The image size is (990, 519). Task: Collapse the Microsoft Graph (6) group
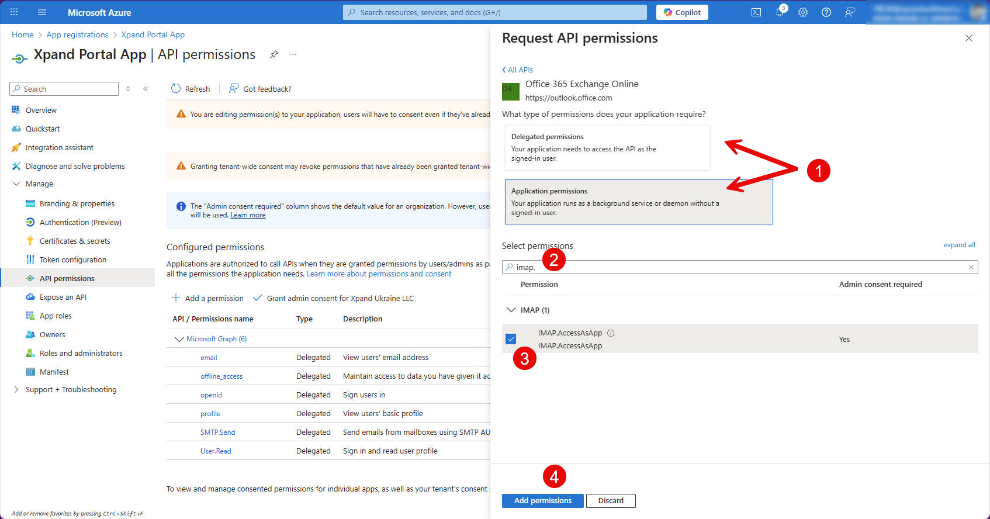point(179,339)
